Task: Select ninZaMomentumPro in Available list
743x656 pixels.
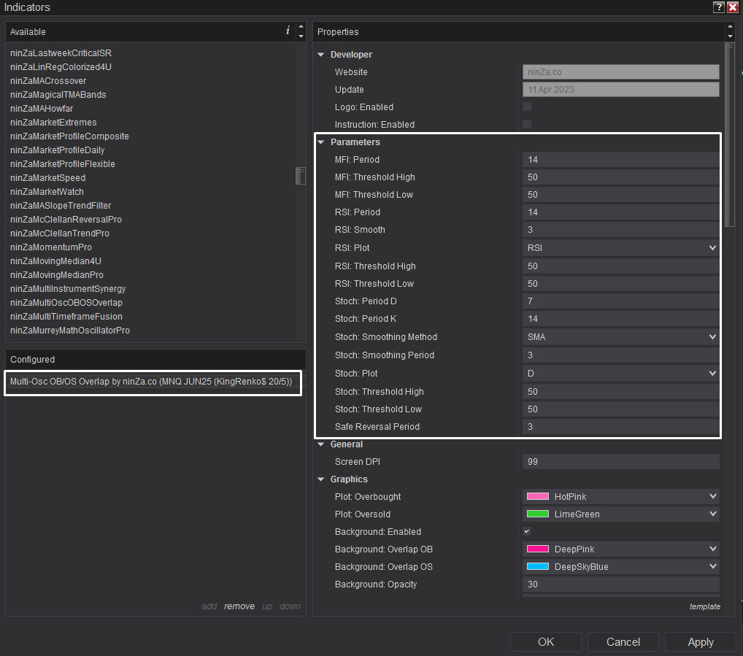Action: tap(51, 247)
